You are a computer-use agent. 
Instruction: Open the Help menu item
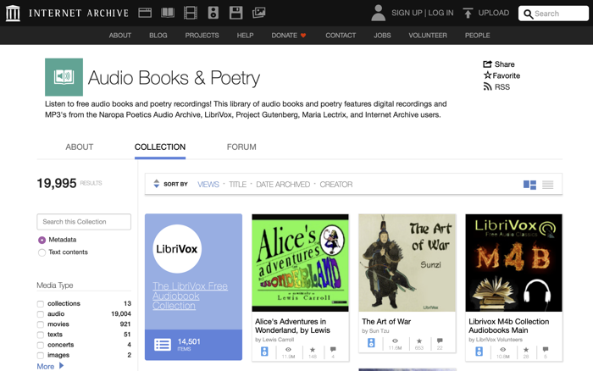tap(245, 36)
